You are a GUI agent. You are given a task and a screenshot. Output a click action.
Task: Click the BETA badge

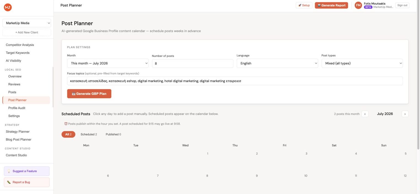pos(368,7)
